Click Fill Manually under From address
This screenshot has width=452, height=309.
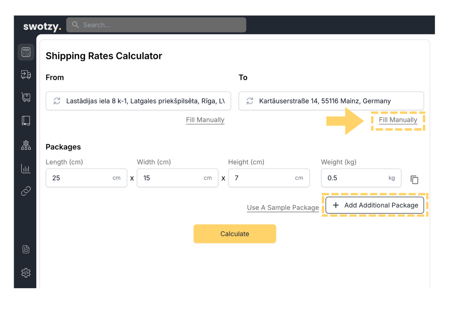coord(205,120)
